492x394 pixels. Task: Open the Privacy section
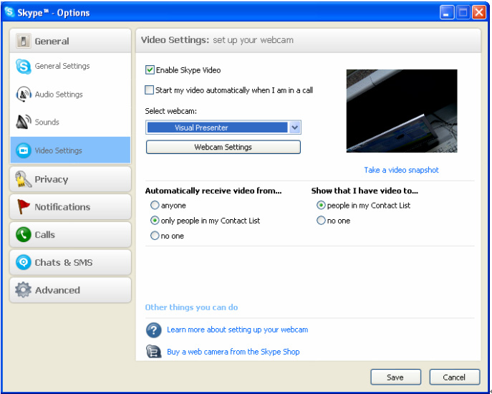70,179
